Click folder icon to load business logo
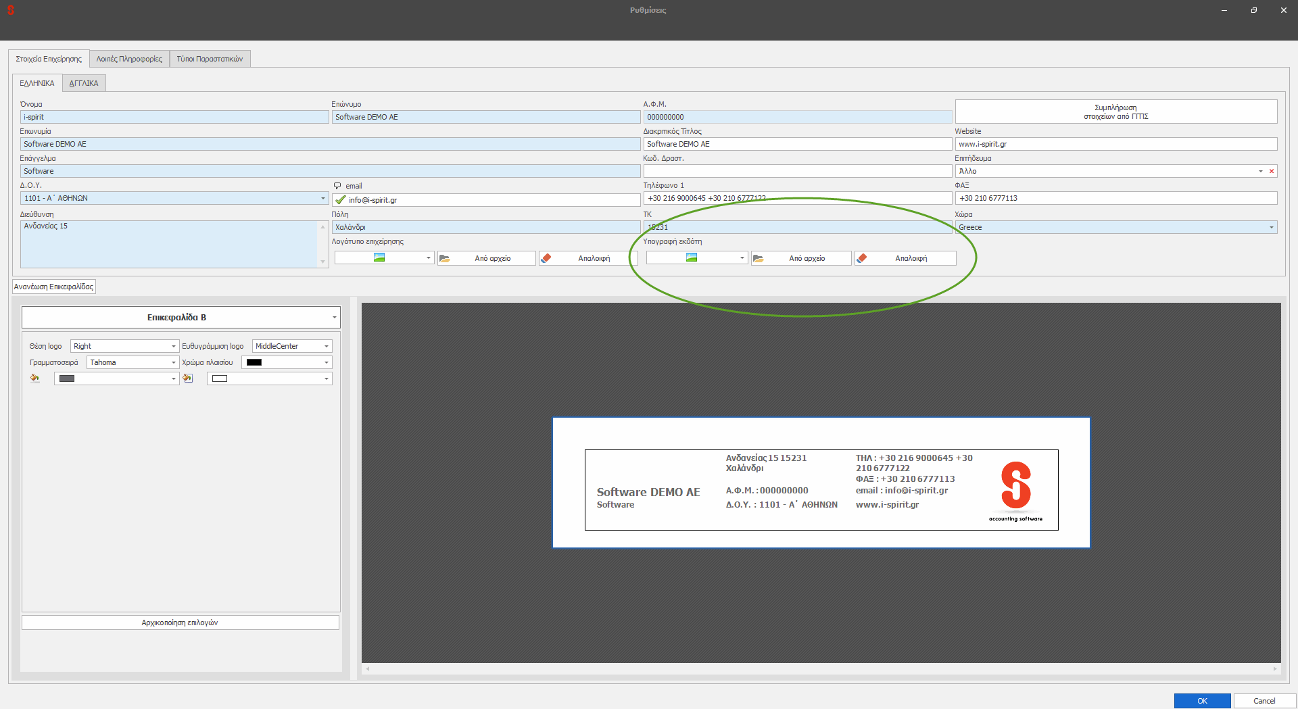The width and height of the screenshot is (1298, 709). point(445,258)
